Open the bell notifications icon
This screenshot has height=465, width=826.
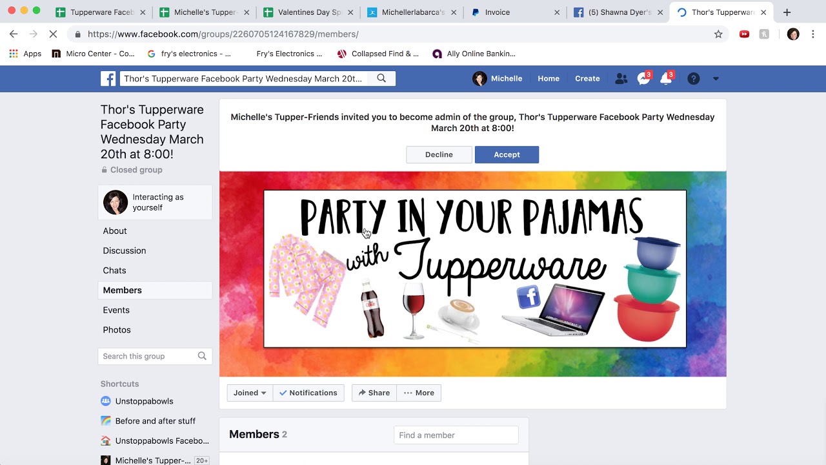click(x=666, y=79)
